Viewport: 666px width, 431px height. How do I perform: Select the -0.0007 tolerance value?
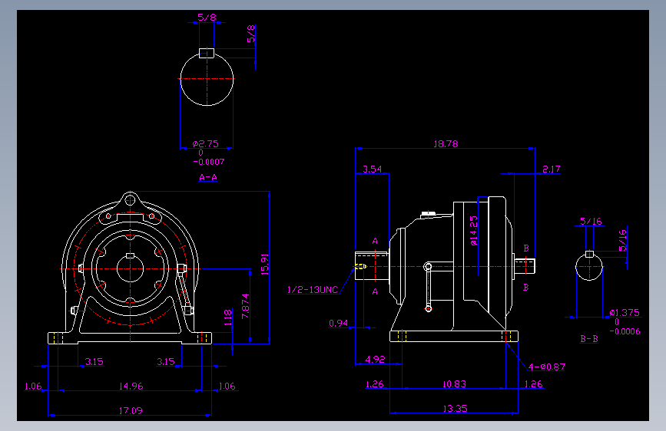208,162
